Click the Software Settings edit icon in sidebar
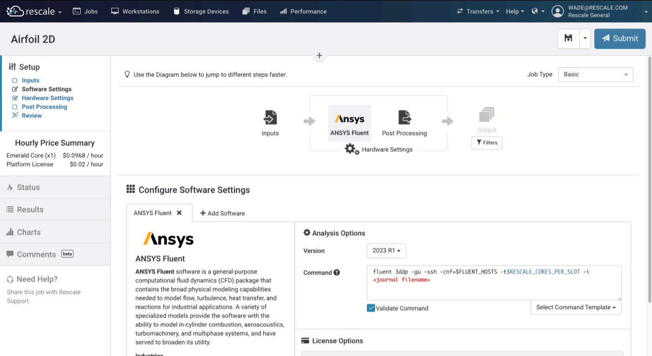Image resolution: width=652 pixels, height=356 pixels. click(x=15, y=89)
